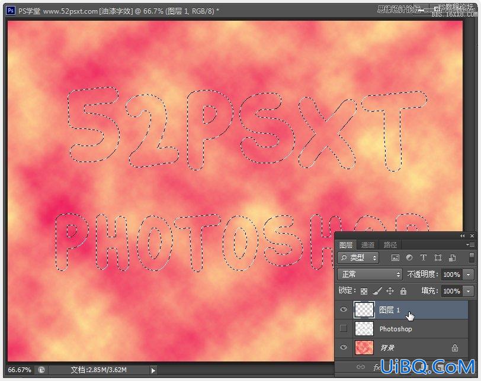Lock transparent pixels of the layer
The height and width of the screenshot is (381, 481).
364,291
